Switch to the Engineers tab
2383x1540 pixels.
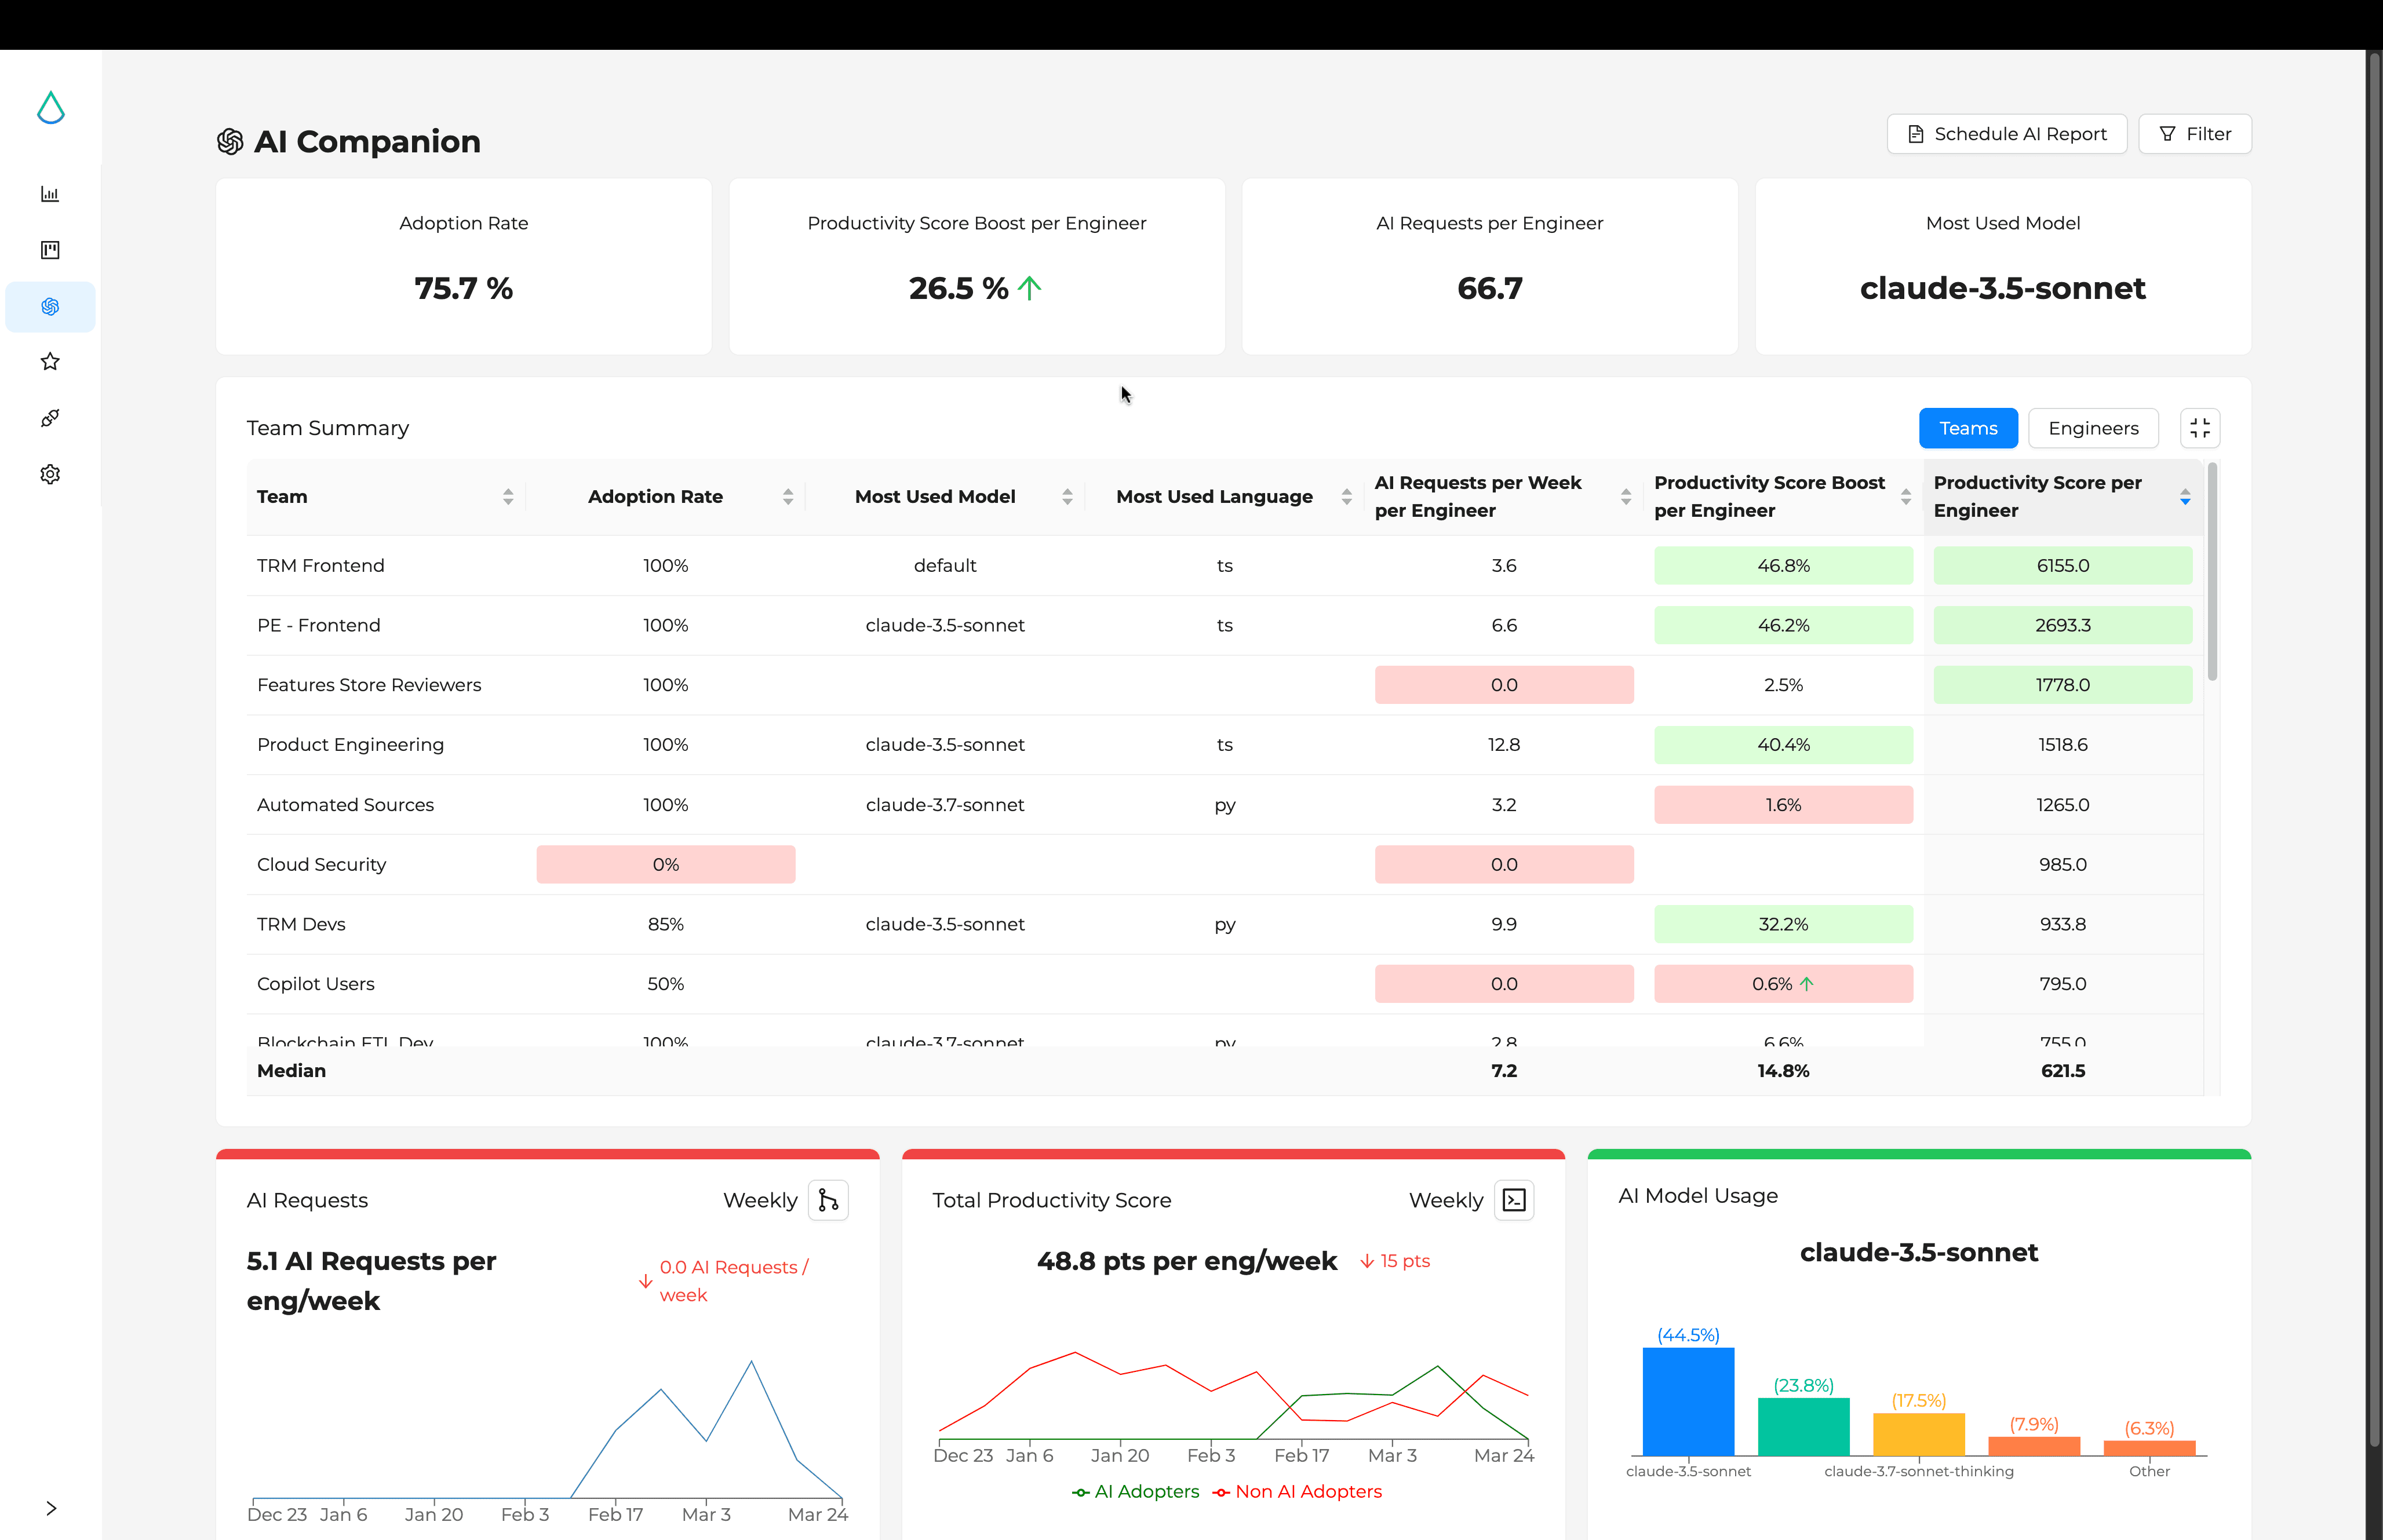click(2093, 428)
